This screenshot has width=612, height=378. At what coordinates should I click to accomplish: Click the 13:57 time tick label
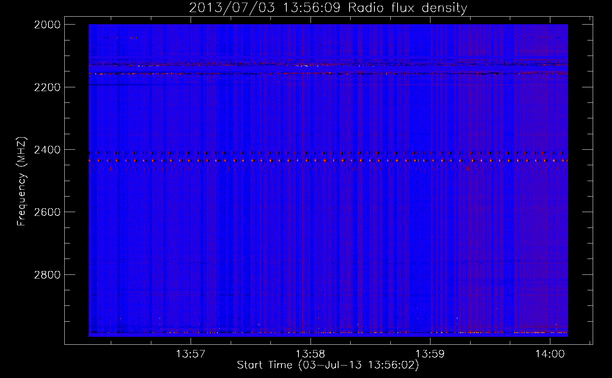191,354
